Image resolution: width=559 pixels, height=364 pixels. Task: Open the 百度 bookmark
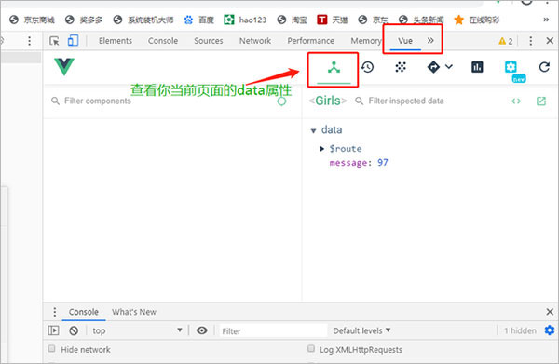click(x=199, y=20)
